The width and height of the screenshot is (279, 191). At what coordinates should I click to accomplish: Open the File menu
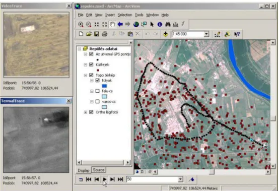click(81, 15)
